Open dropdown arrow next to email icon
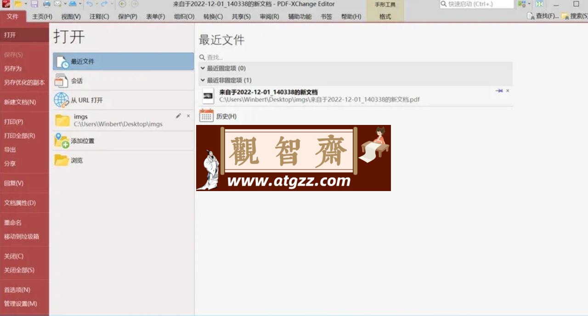588x316 pixels. [65, 4]
